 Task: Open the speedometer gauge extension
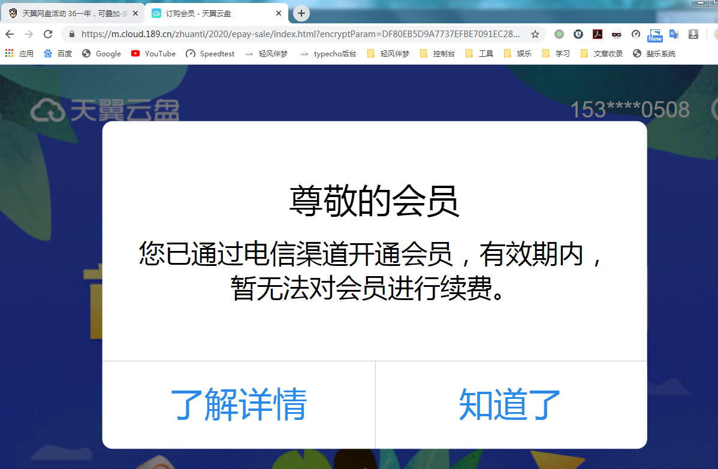point(635,34)
